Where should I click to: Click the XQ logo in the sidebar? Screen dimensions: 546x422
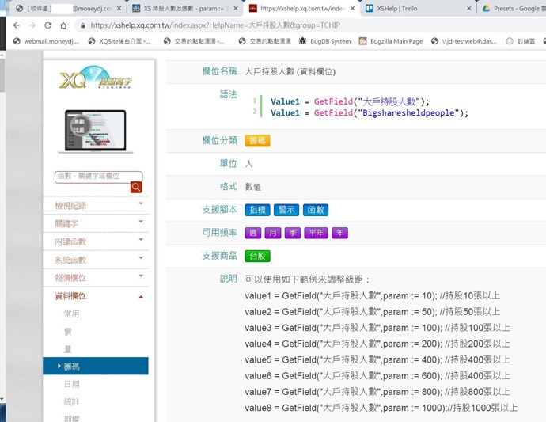[95, 80]
